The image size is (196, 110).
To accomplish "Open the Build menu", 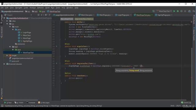I will pos(47,8).
